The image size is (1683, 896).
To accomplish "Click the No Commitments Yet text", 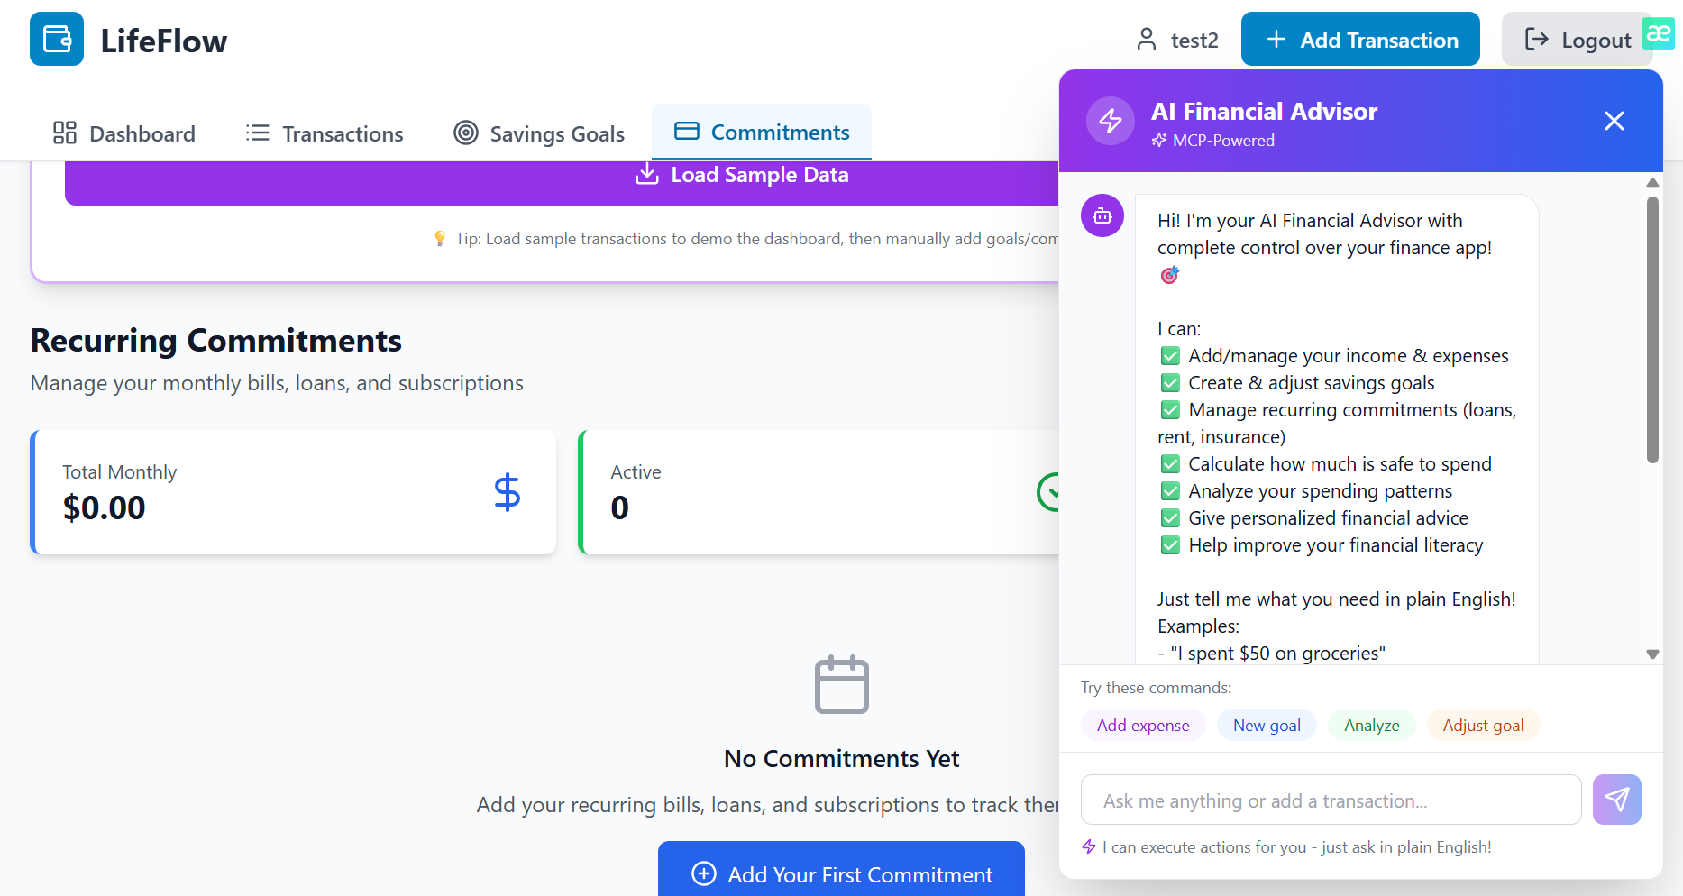I will [x=841, y=759].
